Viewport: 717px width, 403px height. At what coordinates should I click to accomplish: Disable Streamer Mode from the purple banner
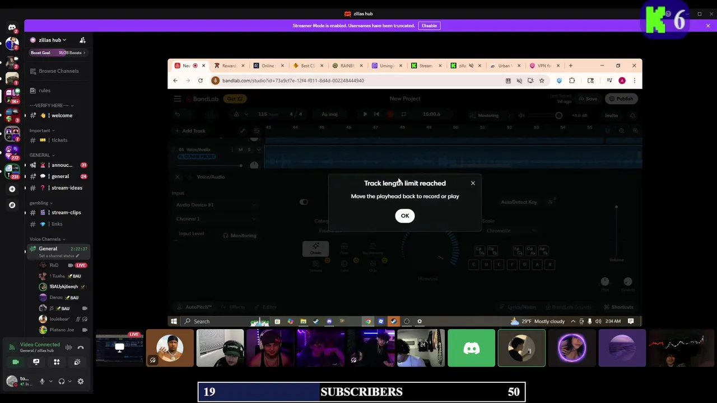(x=429, y=25)
